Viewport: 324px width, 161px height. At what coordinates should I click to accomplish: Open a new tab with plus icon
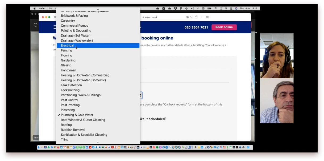coord(202,17)
